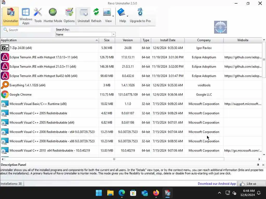This screenshot has width=266, height=199.
Task: Sort by Company column header
Action: (x=204, y=40)
